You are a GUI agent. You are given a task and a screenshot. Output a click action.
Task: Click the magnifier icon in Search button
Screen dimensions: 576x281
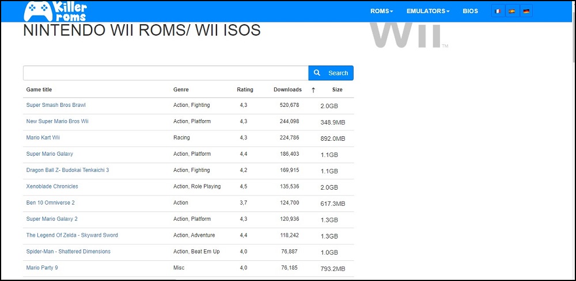[x=317, y=73]
